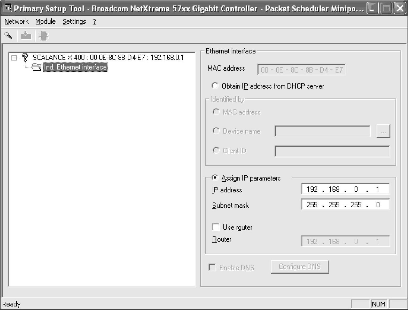
Task: Click the SCALANCE X-400 device icon
Action: [25, 57]
